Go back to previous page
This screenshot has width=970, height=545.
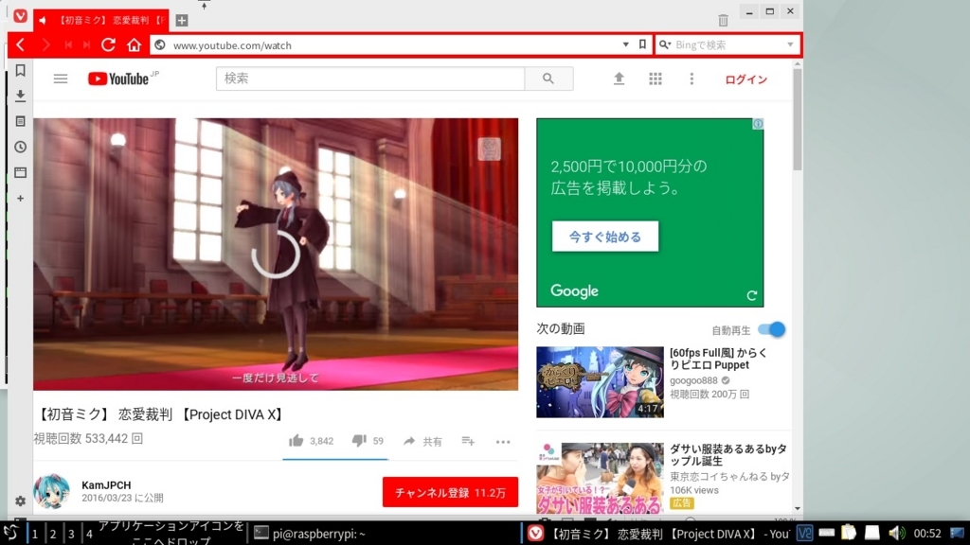click(21, 44)
